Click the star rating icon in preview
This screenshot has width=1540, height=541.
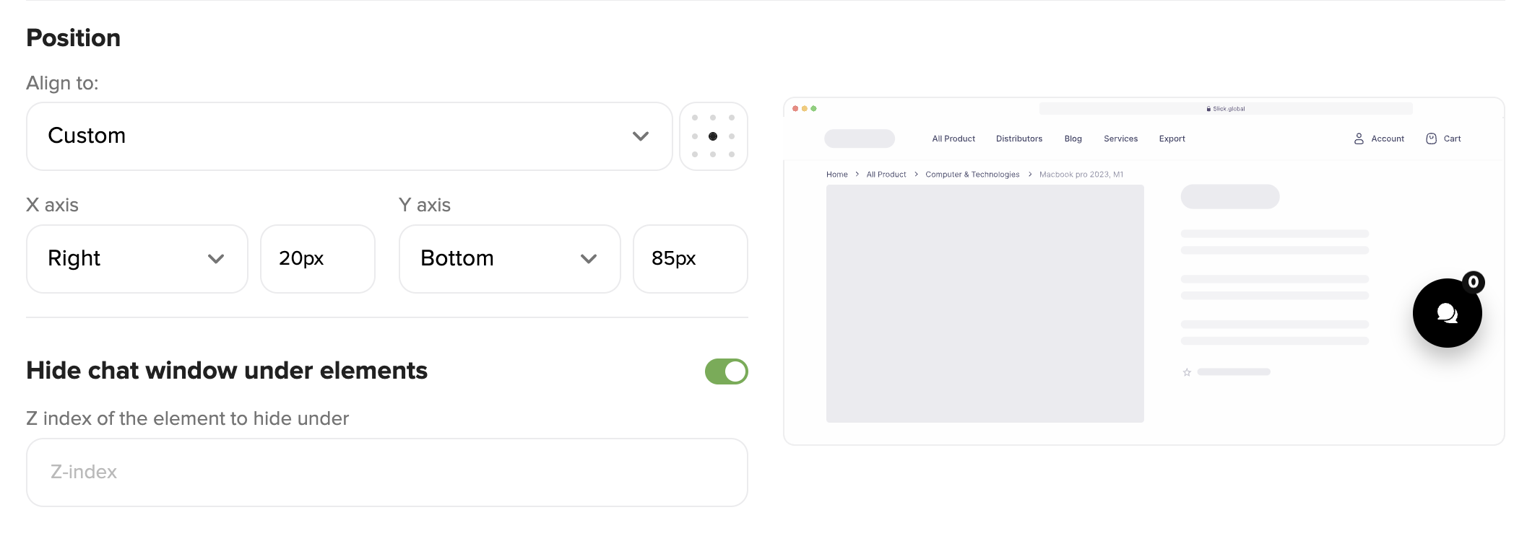(1187, 372)
